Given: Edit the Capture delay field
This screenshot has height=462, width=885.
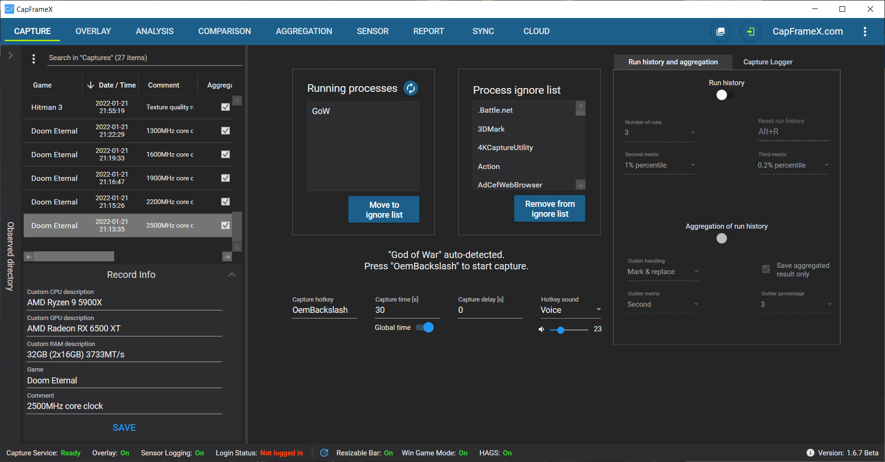Looking at the screenshot, I should [490, 310].
